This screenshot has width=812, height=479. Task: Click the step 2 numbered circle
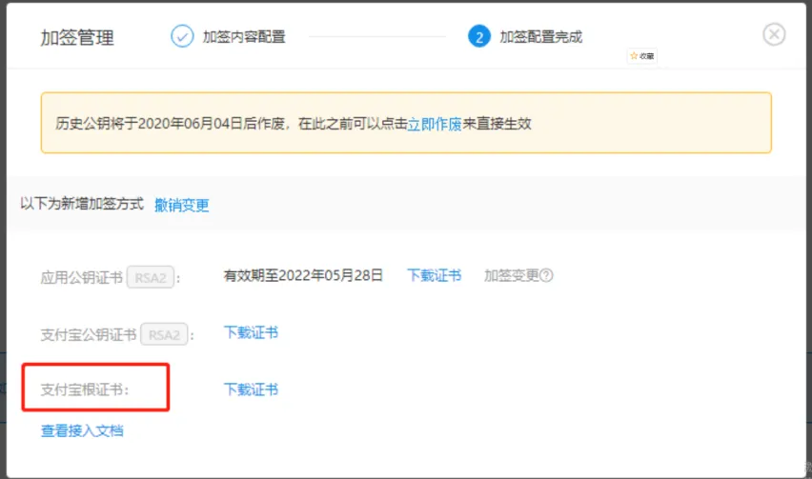tap(478, 36)
